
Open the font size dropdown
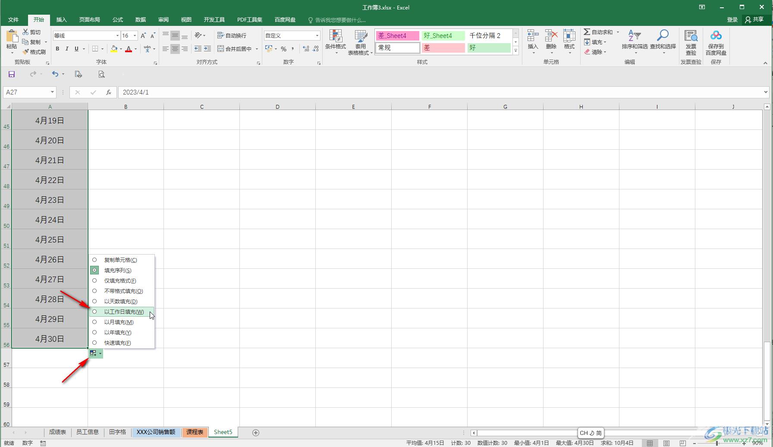click(x=135, y=35)
